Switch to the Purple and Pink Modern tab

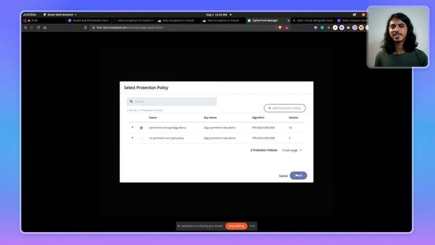[x=89, y=20]
